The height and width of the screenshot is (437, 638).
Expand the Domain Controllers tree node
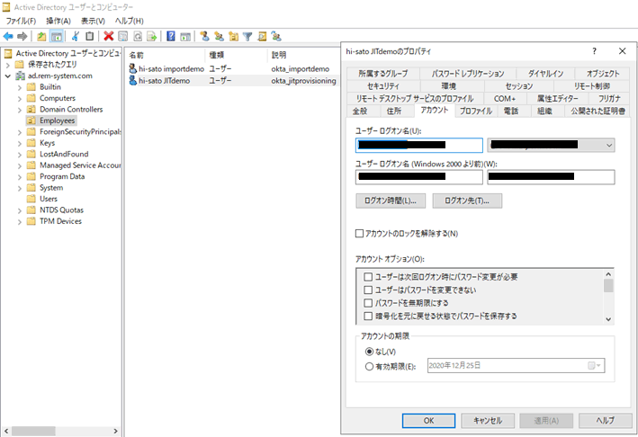(x=21, y=110)
